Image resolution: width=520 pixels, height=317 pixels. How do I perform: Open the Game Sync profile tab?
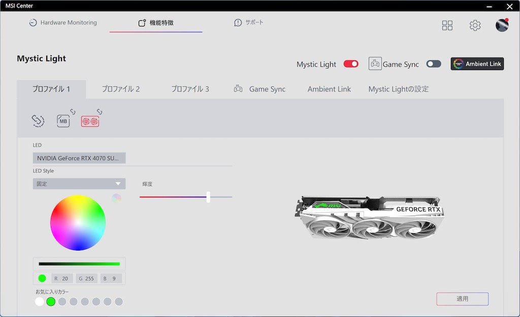[259, 89]
